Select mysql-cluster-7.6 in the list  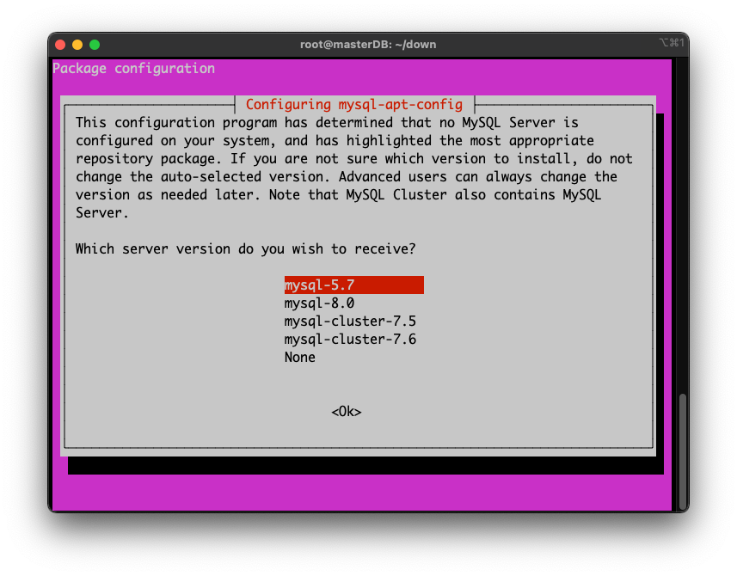tap(350, 340)
